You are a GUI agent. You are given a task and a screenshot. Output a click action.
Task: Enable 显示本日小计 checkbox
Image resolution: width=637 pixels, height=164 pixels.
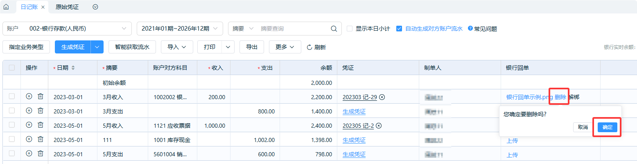[350, 29]
